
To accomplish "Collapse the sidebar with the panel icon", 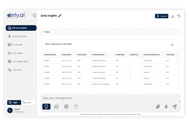I will point(34,15).
